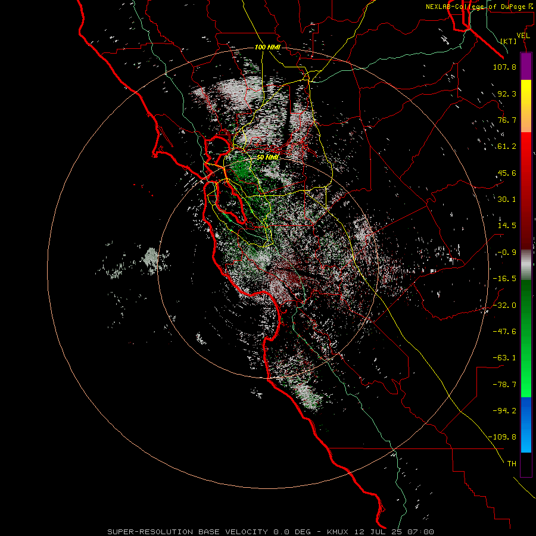The image size is (536, 536).
Task: Click the TH threshold label
Action: click(x=512, y=464)
